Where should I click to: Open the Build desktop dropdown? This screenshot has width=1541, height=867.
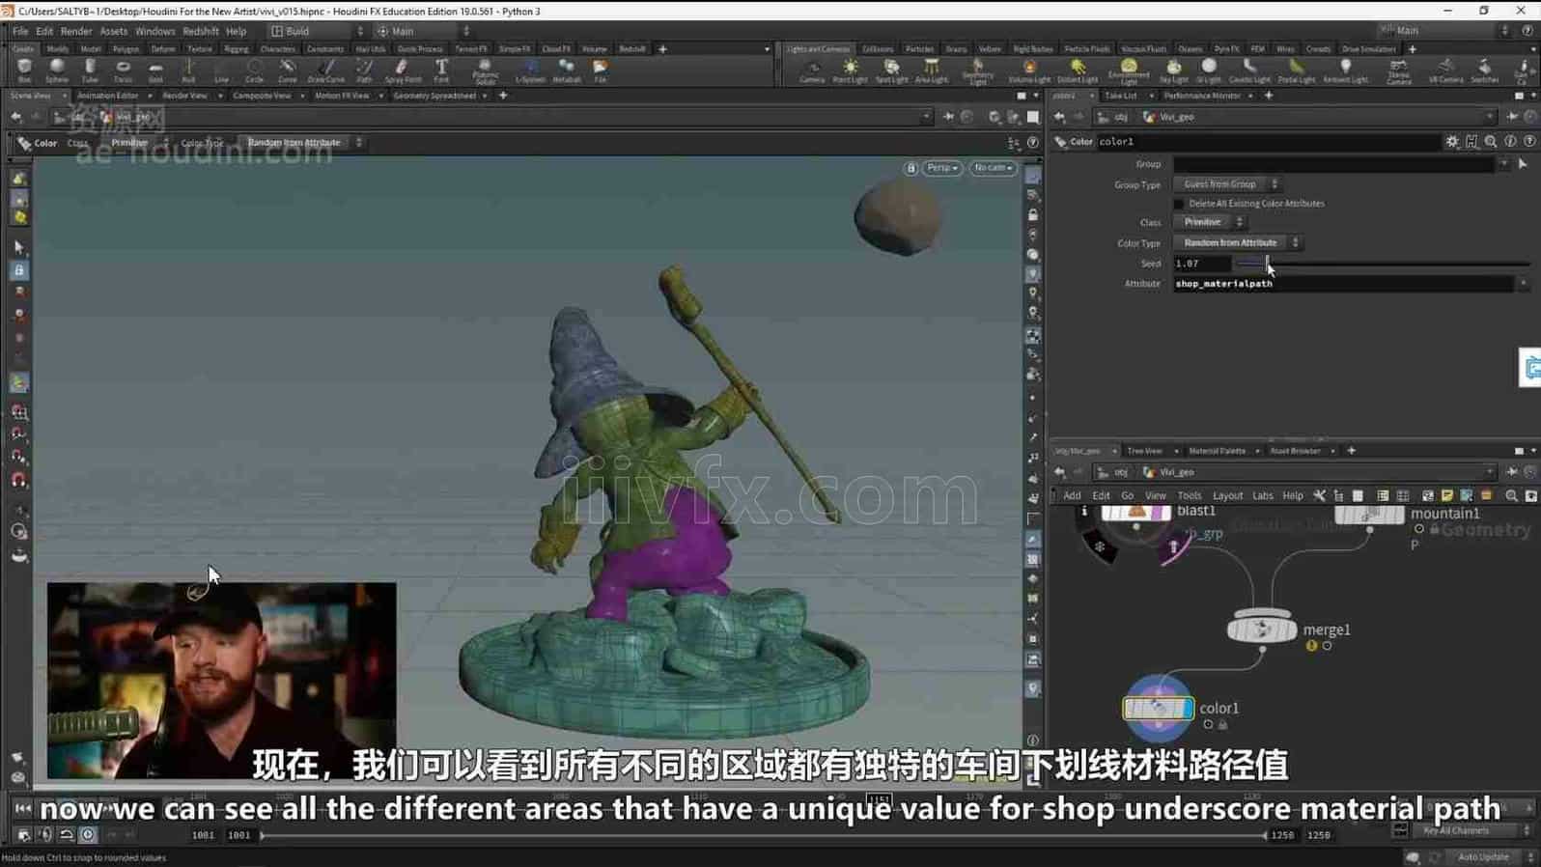coord(316,31)
